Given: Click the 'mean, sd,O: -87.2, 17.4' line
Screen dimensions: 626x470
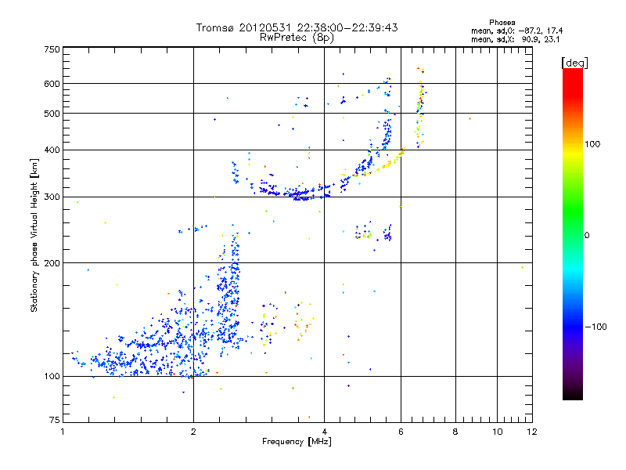Looking at the screenshot, I should coord(517,31).
